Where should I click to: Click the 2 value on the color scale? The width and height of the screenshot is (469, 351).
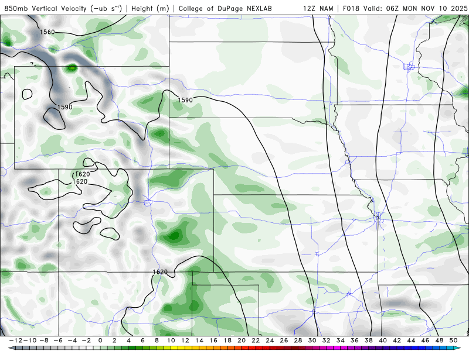114,340
